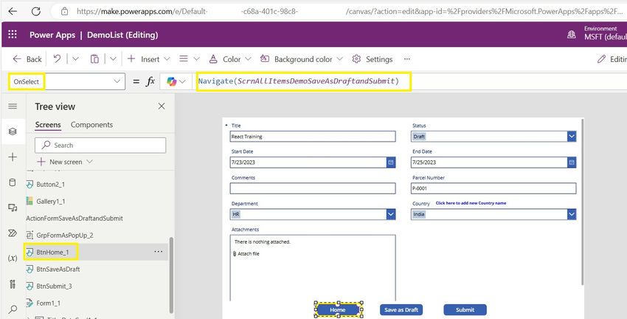Click the Undo icon
Image resolution: width=627 pixels, height=319 pixels.
58,59
